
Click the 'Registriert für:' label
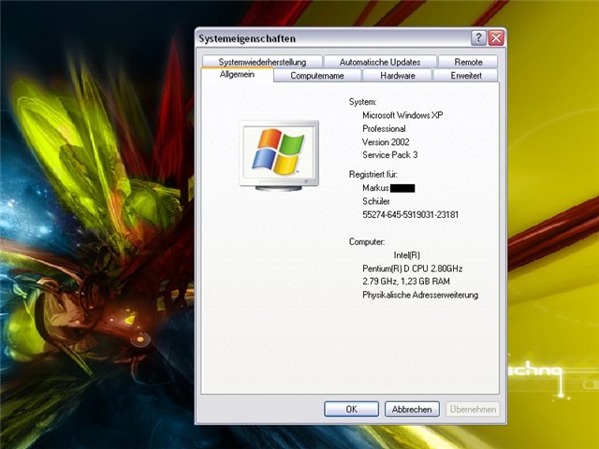[x=373, y=175]
